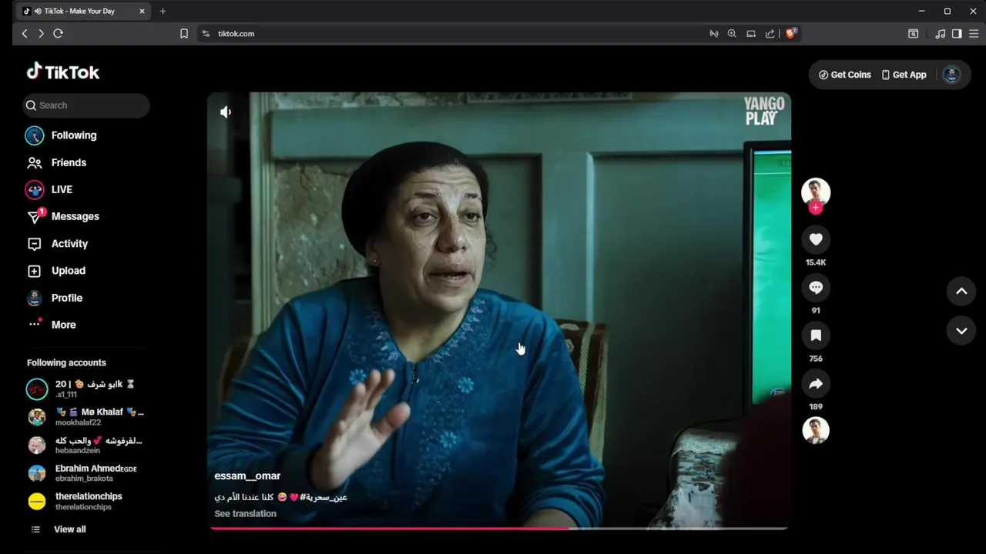Reload the page
Viewport: 986px width, 554px height.
[x=58, y=34]
